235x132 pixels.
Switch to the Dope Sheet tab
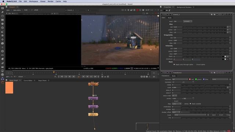pyautogui.click(x=42, y=81)
